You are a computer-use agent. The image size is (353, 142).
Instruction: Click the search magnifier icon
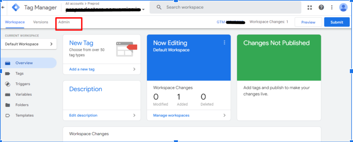tap(159, 8)
